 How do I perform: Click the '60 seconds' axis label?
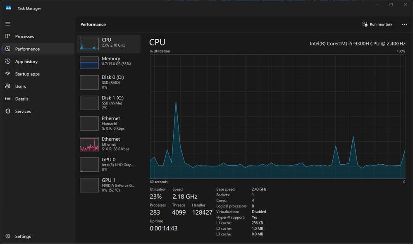(x=159, y=182)
